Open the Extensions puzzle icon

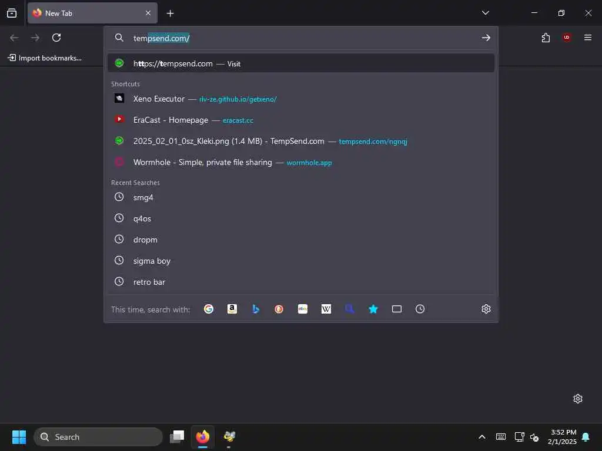pyautogui.click(x=546, y=38)
